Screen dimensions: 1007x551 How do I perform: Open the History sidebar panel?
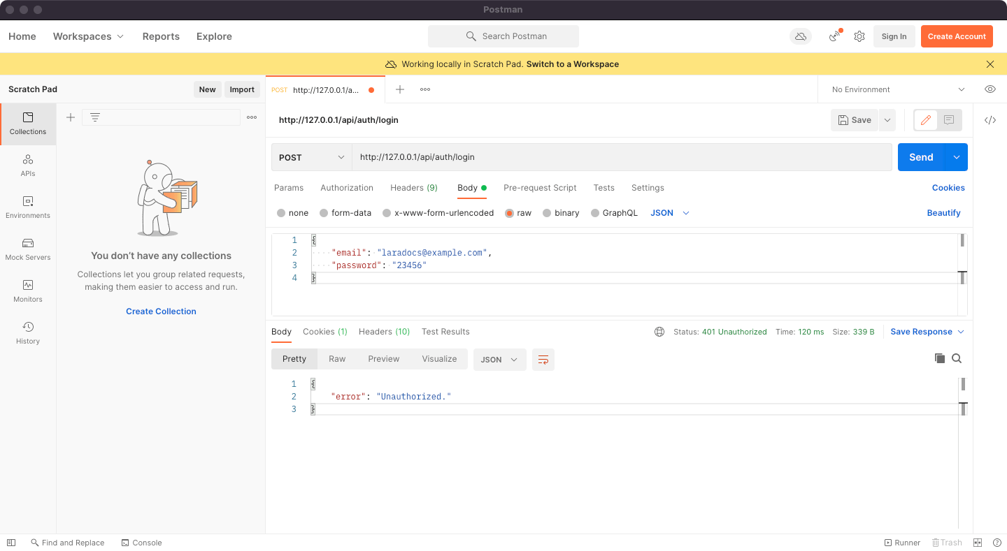point(28,333)
